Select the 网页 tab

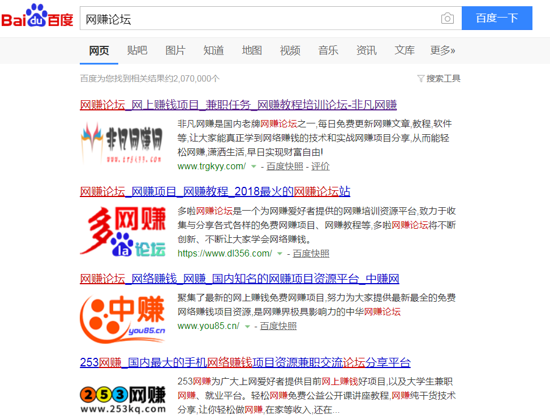(99, 50)
